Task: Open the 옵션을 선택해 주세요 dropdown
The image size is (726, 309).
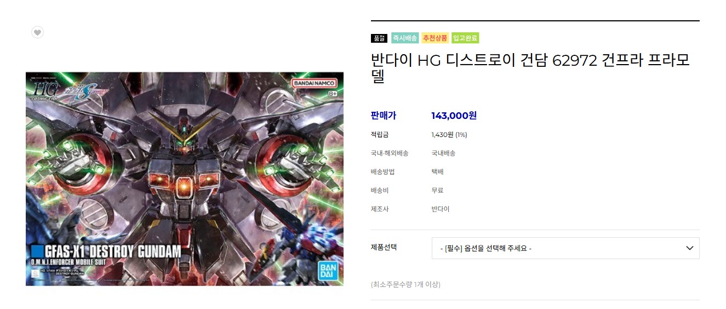Action: coord(565,248)
